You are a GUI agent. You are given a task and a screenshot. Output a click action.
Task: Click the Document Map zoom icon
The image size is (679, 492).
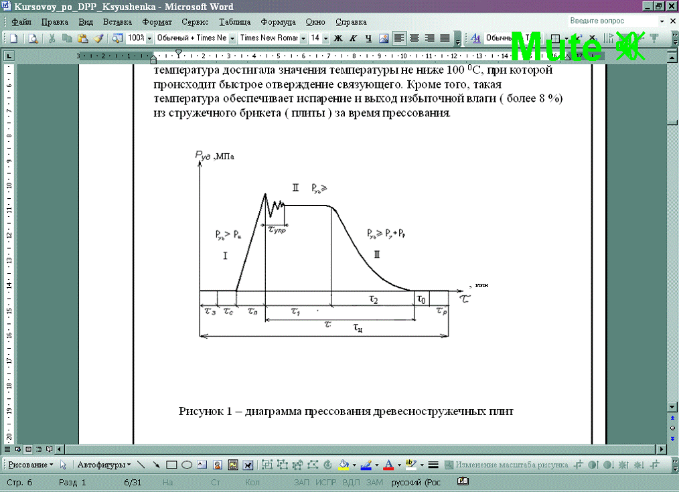point(117,39)
